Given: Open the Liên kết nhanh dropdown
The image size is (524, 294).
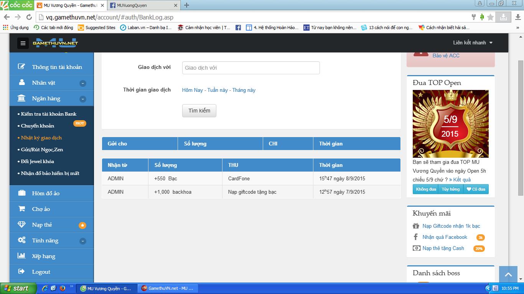Looking at the screenshot, I should coord(473,42).
